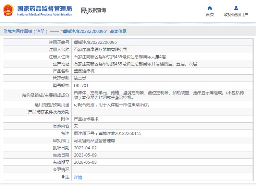Viewport: 256px width, 186px height.
Task: Open 政务服务门户 via its text label
Action: point(236,15)
